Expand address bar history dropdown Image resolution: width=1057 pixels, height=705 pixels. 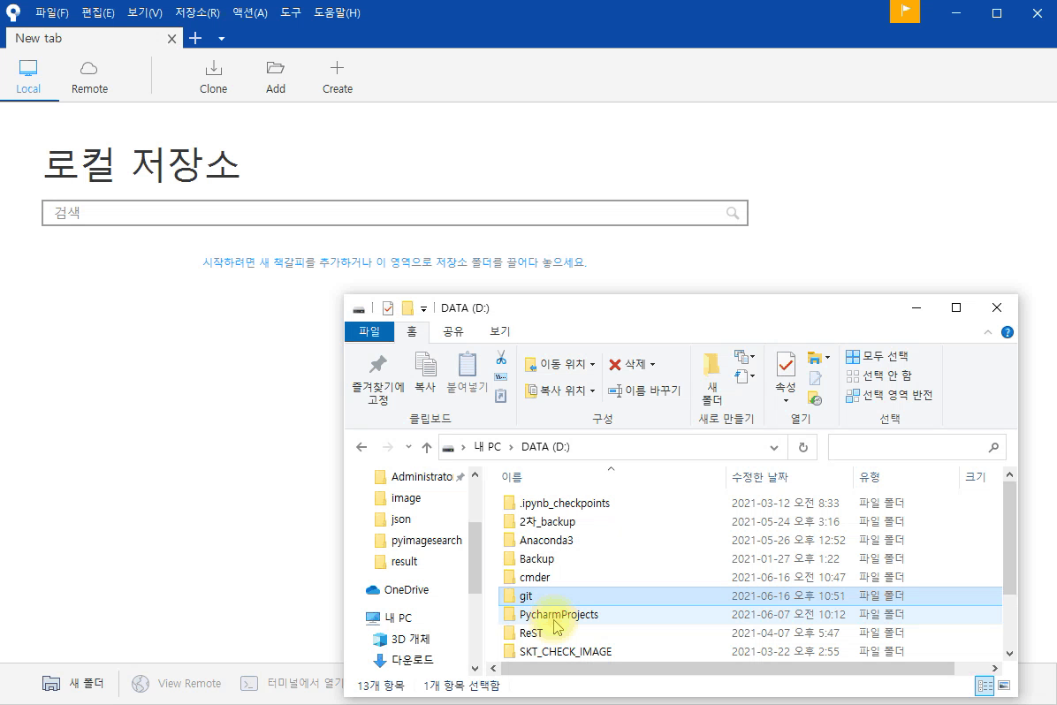tap(774, 448)
